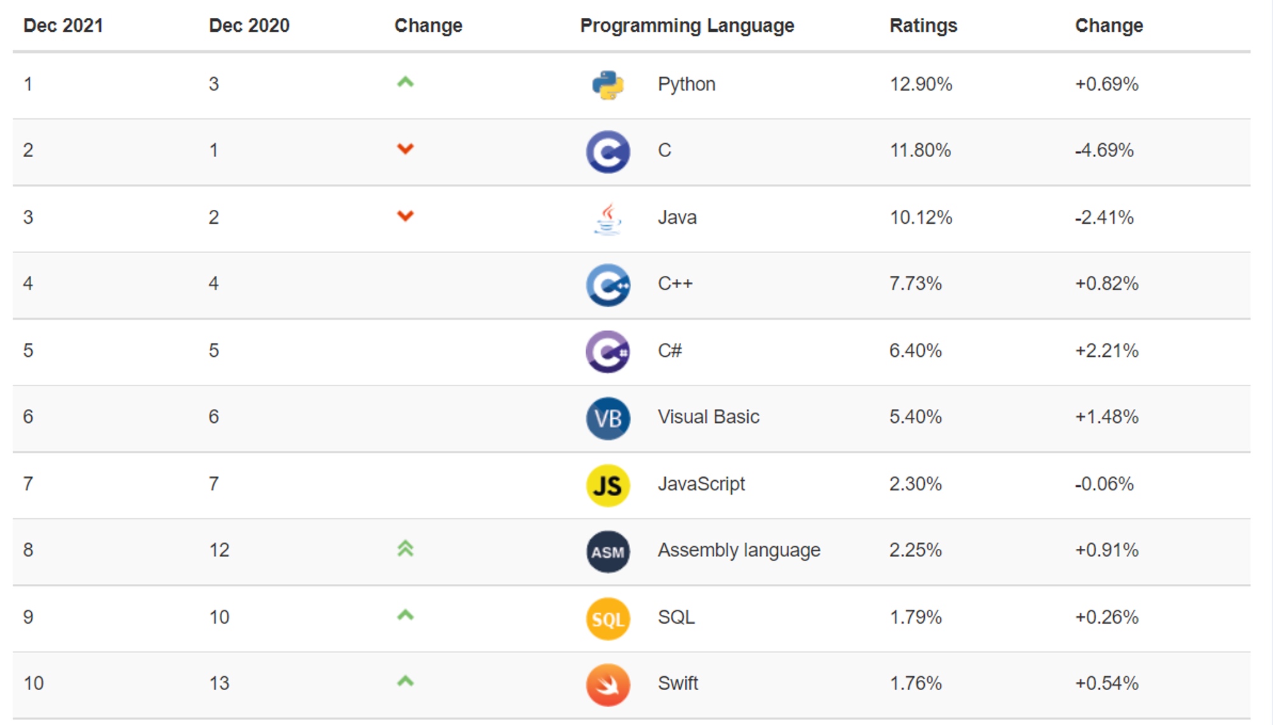Select the C language logo

tap(608, 152)
